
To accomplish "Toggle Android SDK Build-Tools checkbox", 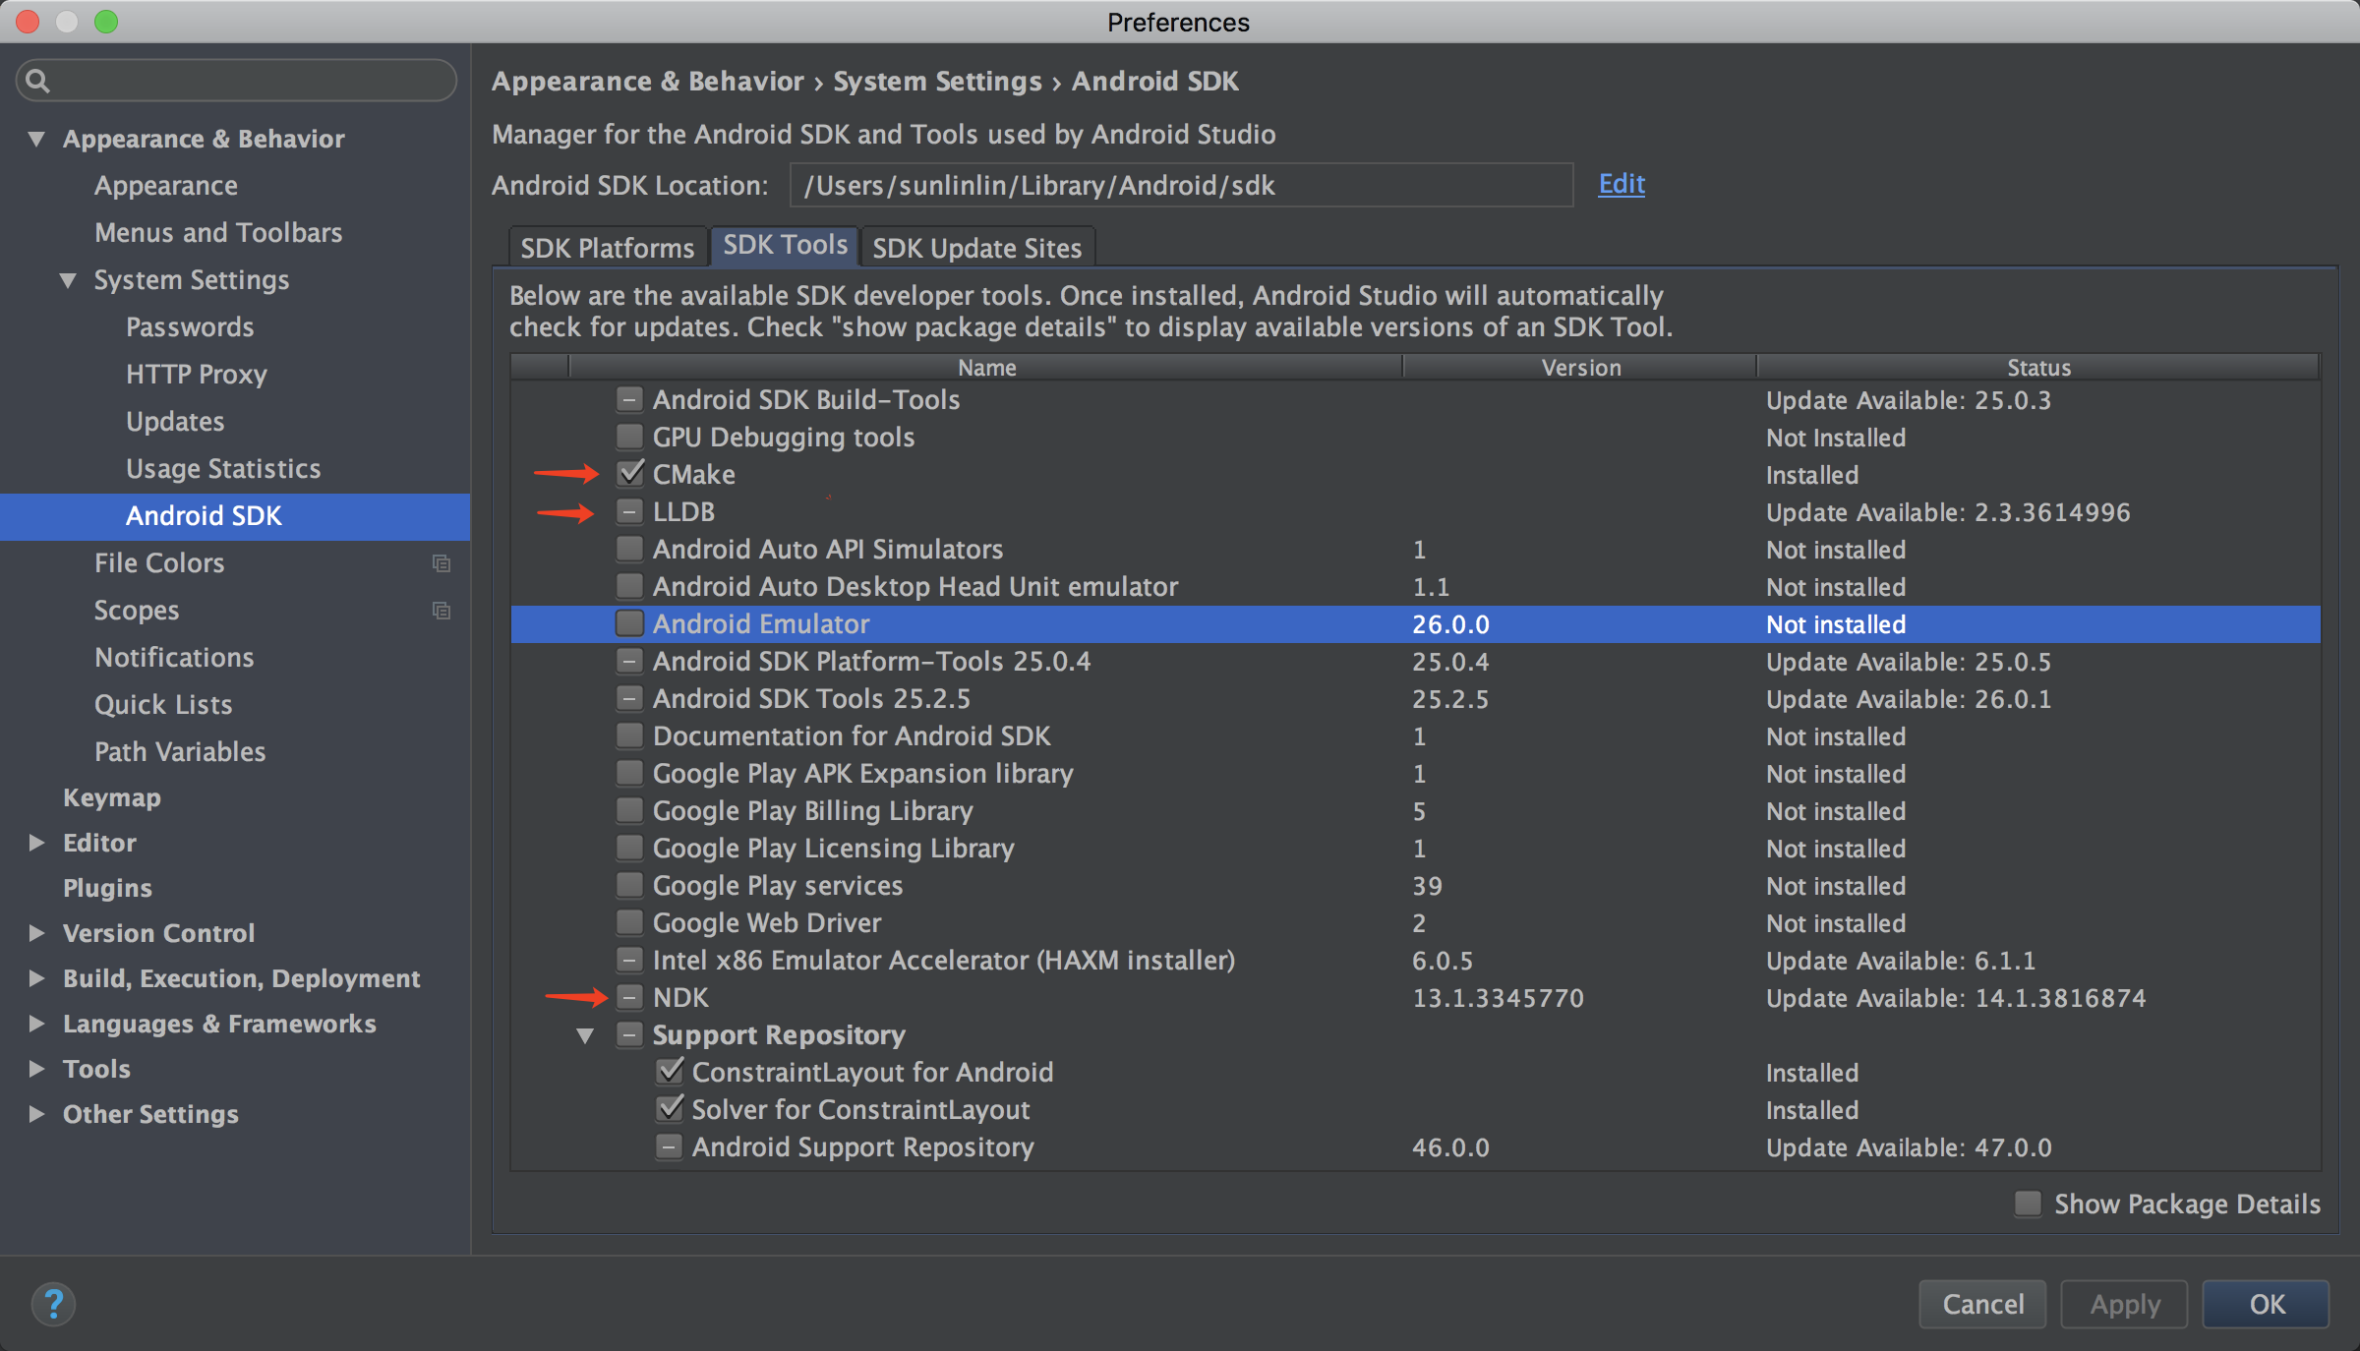I will tap(629, 399).
